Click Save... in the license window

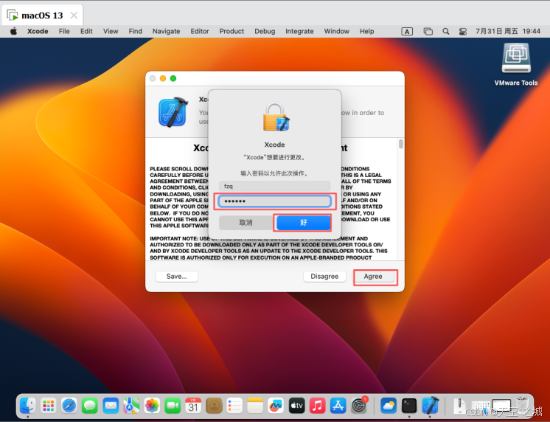[x=176, y=277]
